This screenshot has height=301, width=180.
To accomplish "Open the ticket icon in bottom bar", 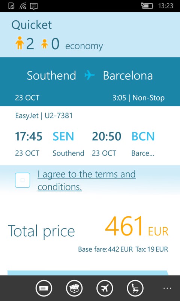I will pyautogui.click(x=43, y=288).
